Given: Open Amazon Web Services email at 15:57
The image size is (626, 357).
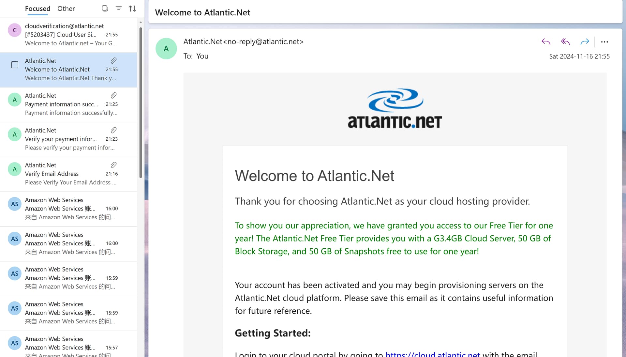Looking at the screenshot, I should click(68, 344).
